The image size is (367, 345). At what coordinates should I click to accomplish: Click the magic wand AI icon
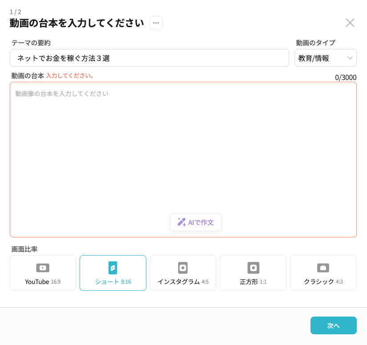[x=181, y=222]
